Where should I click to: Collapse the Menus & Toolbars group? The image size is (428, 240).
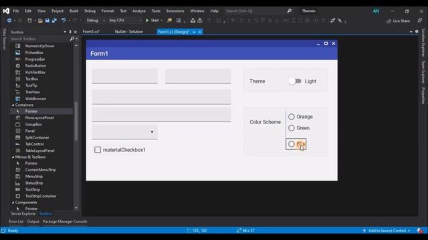[x=13, y=157]
